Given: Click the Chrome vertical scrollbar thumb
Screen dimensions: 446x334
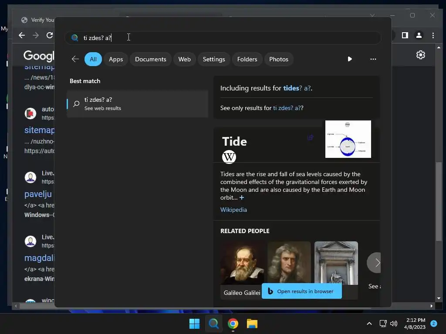Looking at the screenshot, I should 439,201.
